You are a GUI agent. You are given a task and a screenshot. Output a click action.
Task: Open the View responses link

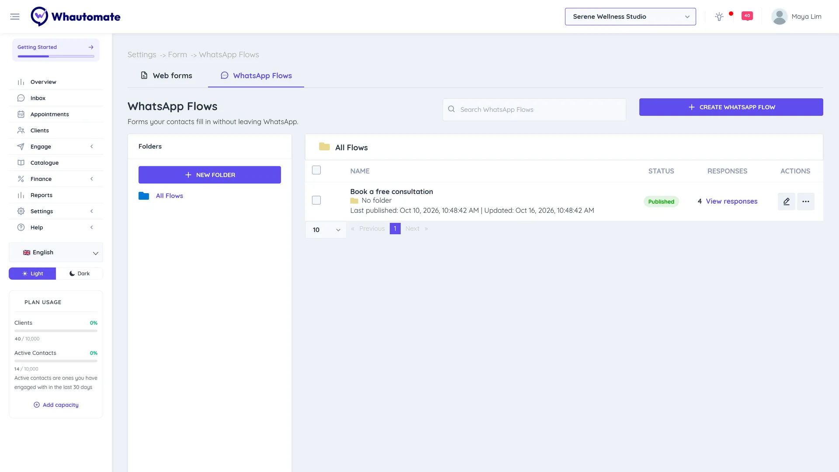pos(732,201)
